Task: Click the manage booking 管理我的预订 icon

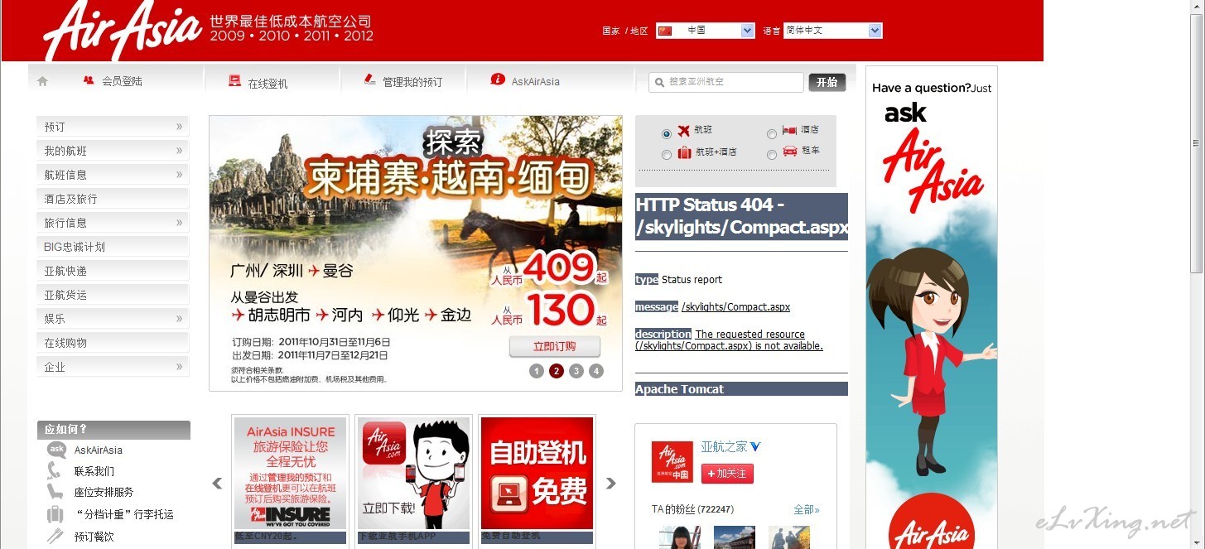Action: 370,79
